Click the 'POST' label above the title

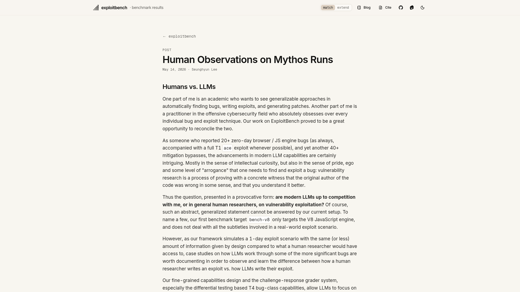point(167,50)
